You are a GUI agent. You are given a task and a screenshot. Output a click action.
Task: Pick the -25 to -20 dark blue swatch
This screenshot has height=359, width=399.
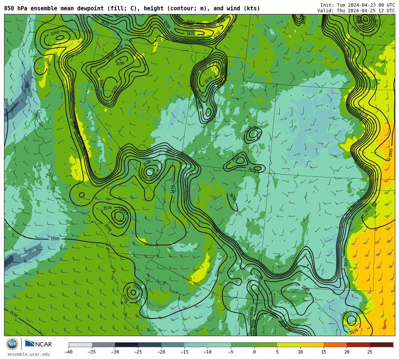coord(150,345)
